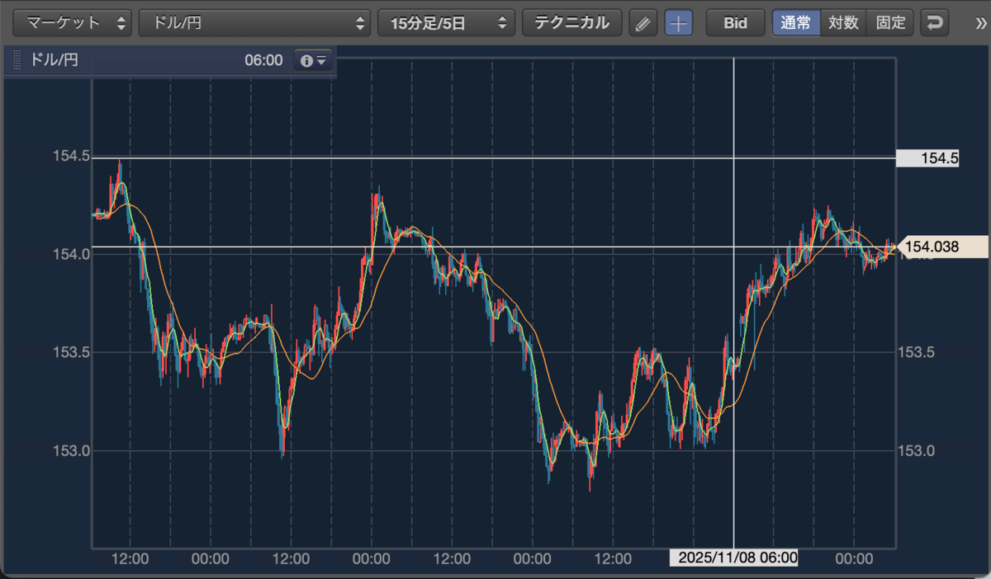Viewport: 991px width, 579px height.
Task: Click the undo return arrow icon
Action: [934, 23]
